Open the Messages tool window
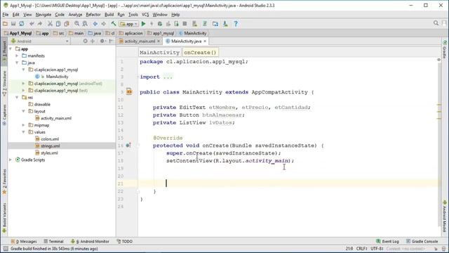The image size is (449, 253). coord(24,242)
